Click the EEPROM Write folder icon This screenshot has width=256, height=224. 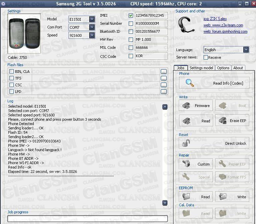pos(222,197)
